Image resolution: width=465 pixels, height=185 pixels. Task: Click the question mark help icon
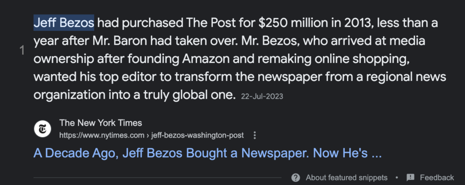point(296,177)
